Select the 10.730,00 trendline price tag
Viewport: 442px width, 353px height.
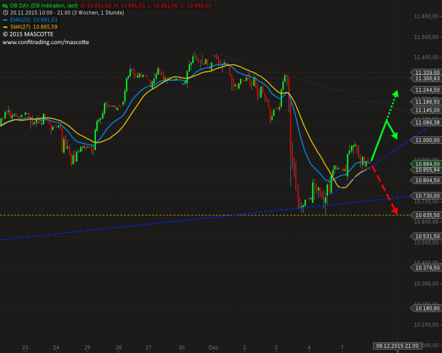[426, 195]
